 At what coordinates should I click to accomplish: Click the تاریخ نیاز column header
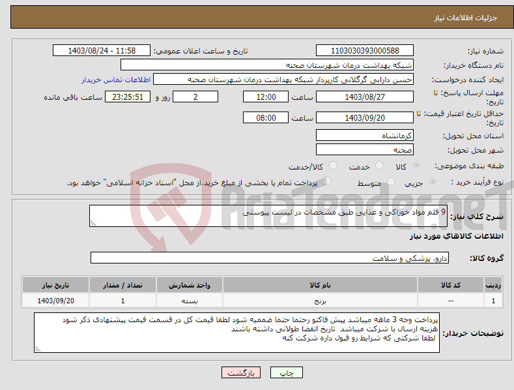click(56, 285)
